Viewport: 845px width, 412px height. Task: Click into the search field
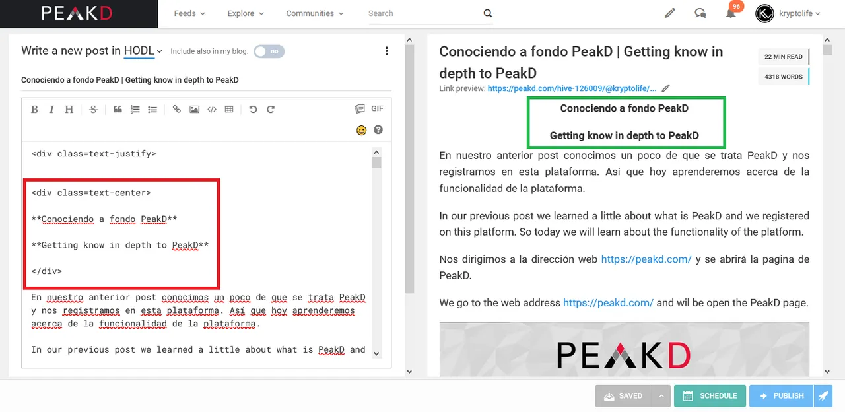(422, 13)
